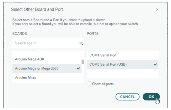Image resolution: width=171 pixels, height=110 pixels.
Task: Select COM1 Serial Port
Action: click(123, 55)
